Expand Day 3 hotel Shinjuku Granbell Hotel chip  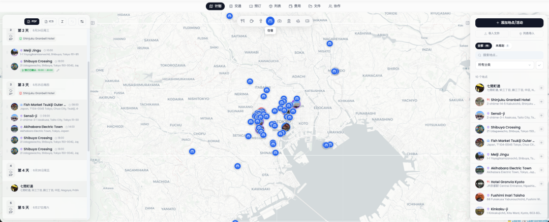pyautogui.click(x=37, y=93)
